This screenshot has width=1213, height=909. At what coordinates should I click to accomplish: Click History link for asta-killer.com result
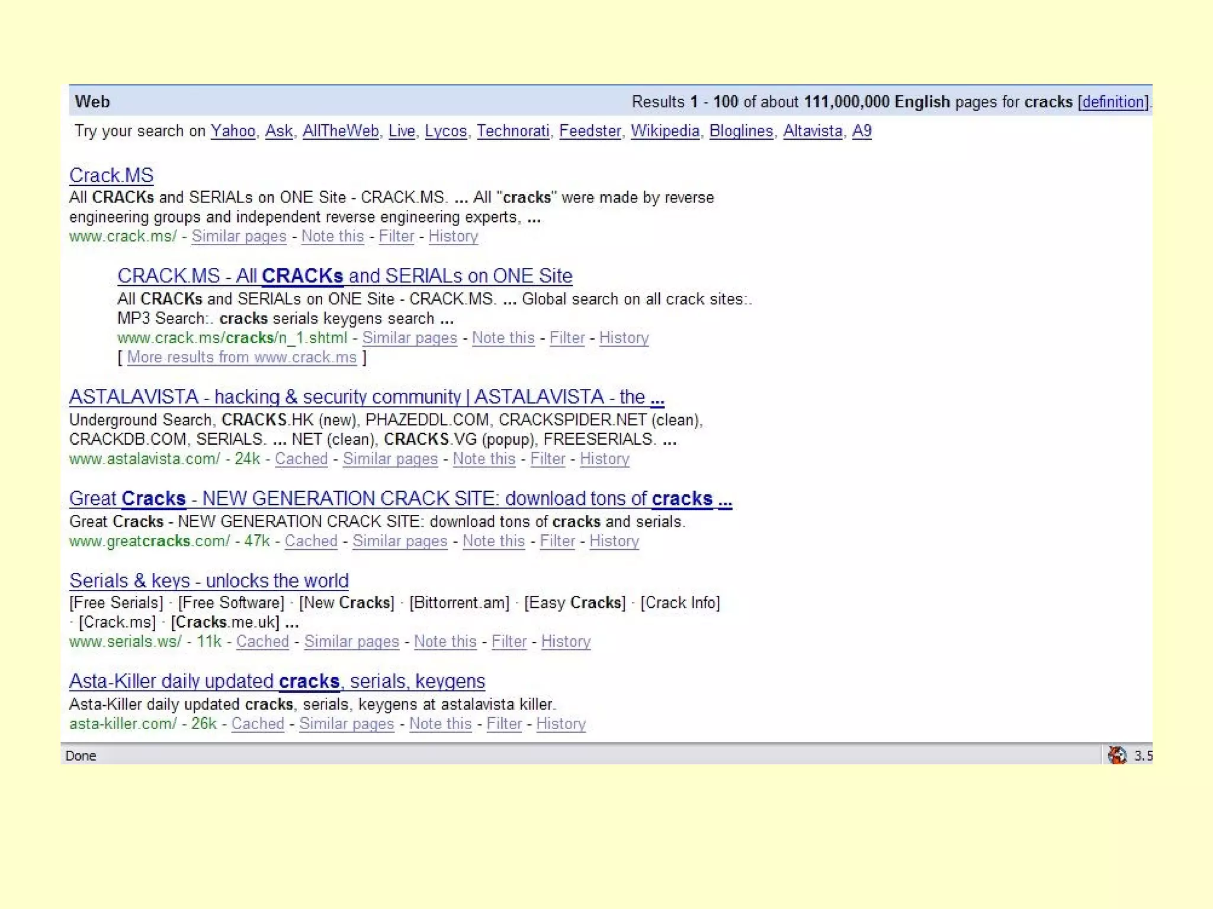pyautogui.click(x=561, y=724)
